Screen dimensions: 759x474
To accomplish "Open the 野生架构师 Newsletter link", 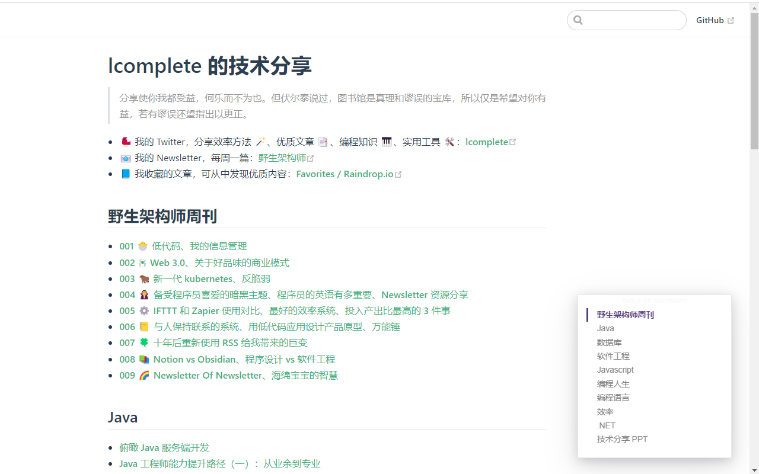I will pos(282,158).
